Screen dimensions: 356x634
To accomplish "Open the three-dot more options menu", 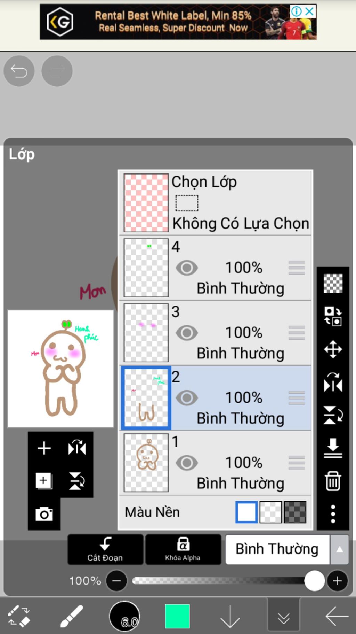I will pyautogui.click(x=333, y=513).
